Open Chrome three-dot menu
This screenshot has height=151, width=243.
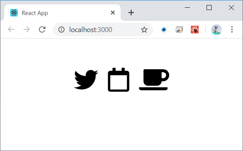coord(232,29)
